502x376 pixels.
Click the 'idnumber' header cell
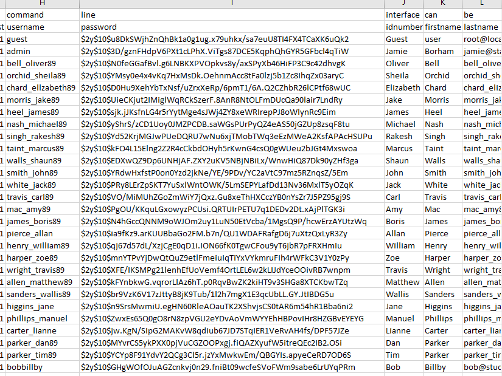tap(403, 27)
